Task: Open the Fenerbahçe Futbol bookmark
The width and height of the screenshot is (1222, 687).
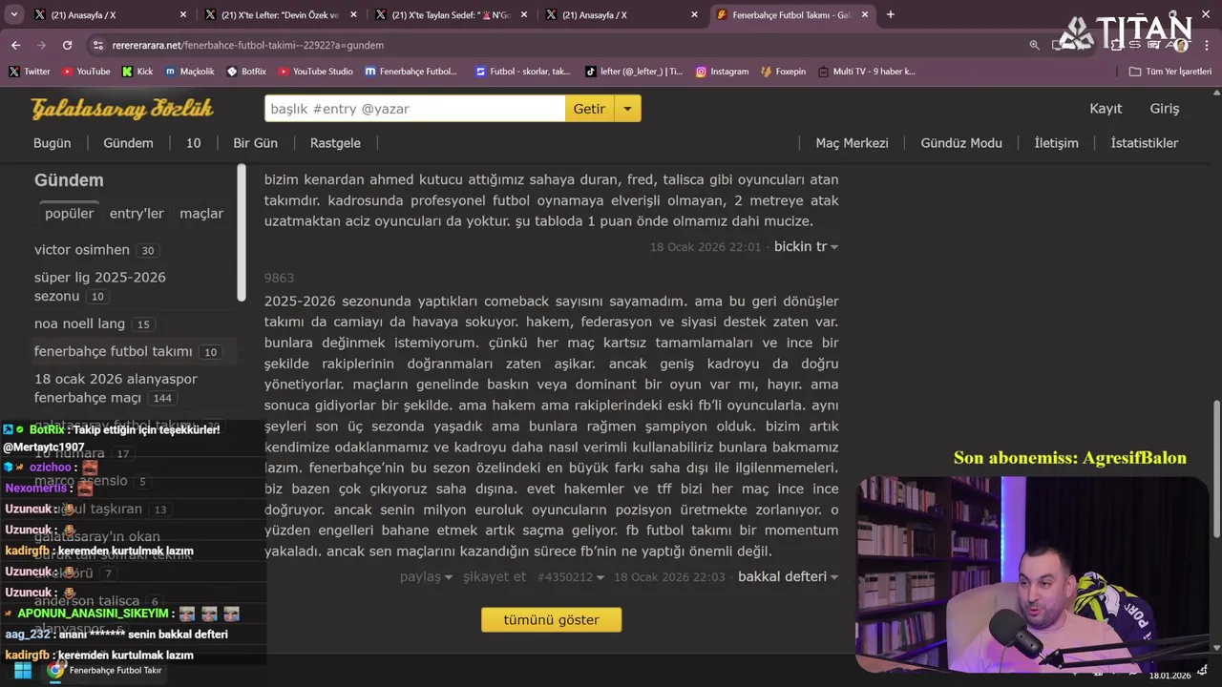Action: 411,72
